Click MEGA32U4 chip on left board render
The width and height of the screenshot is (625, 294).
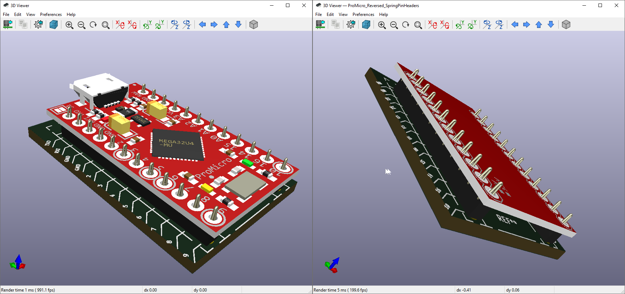pos(178,146)
